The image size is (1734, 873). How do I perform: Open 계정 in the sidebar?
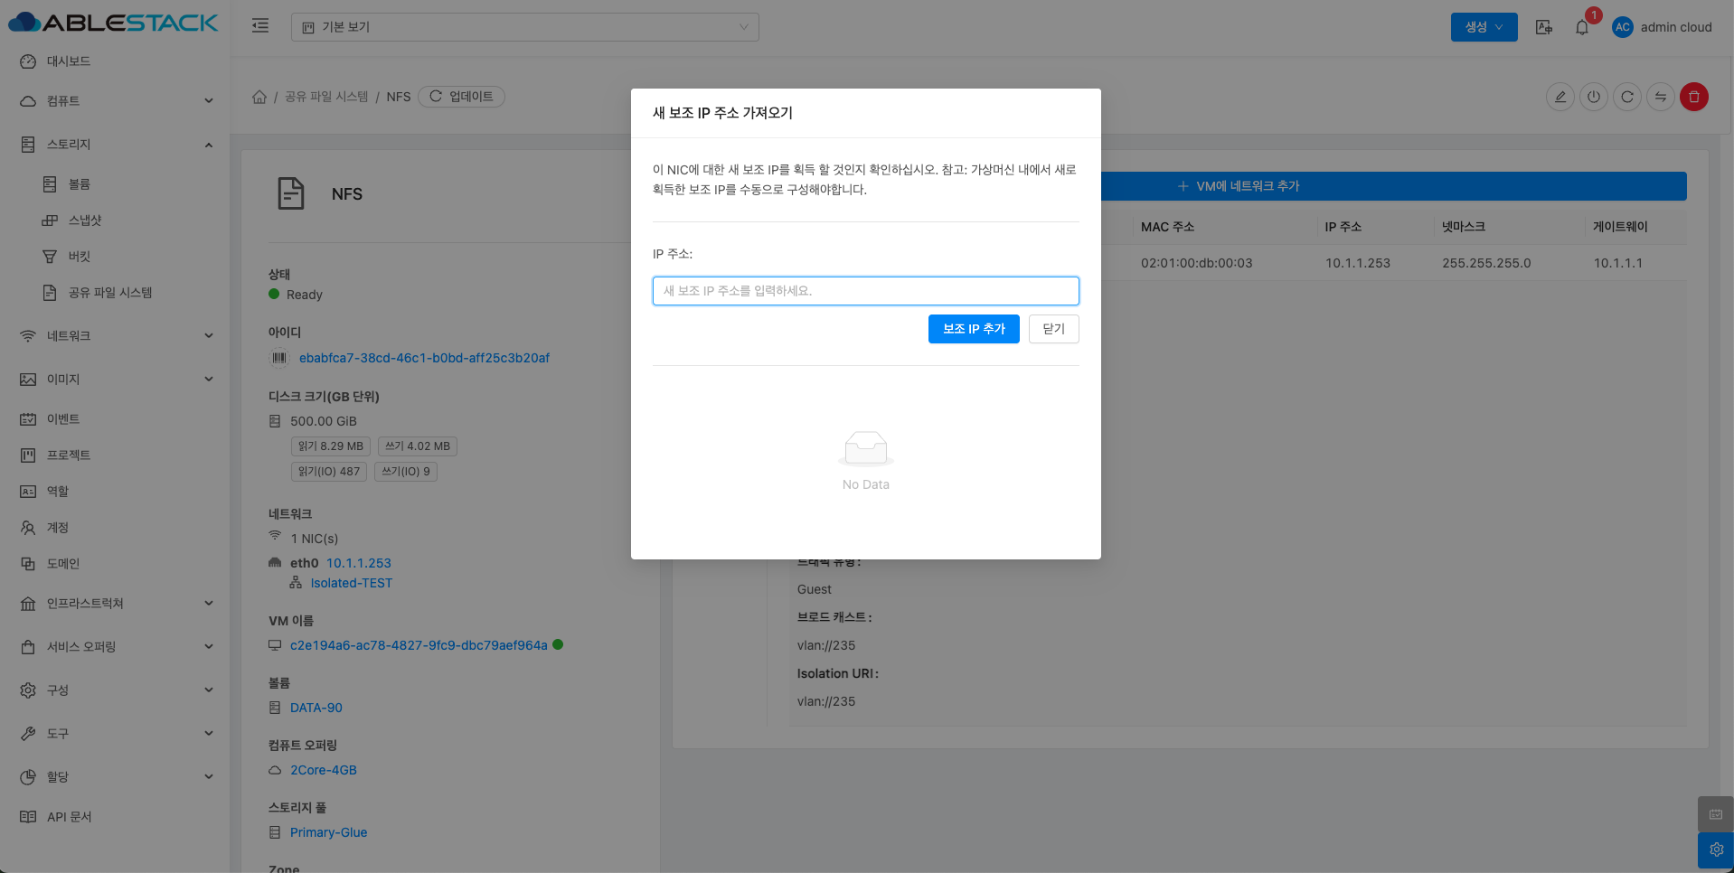coord(58,528)
